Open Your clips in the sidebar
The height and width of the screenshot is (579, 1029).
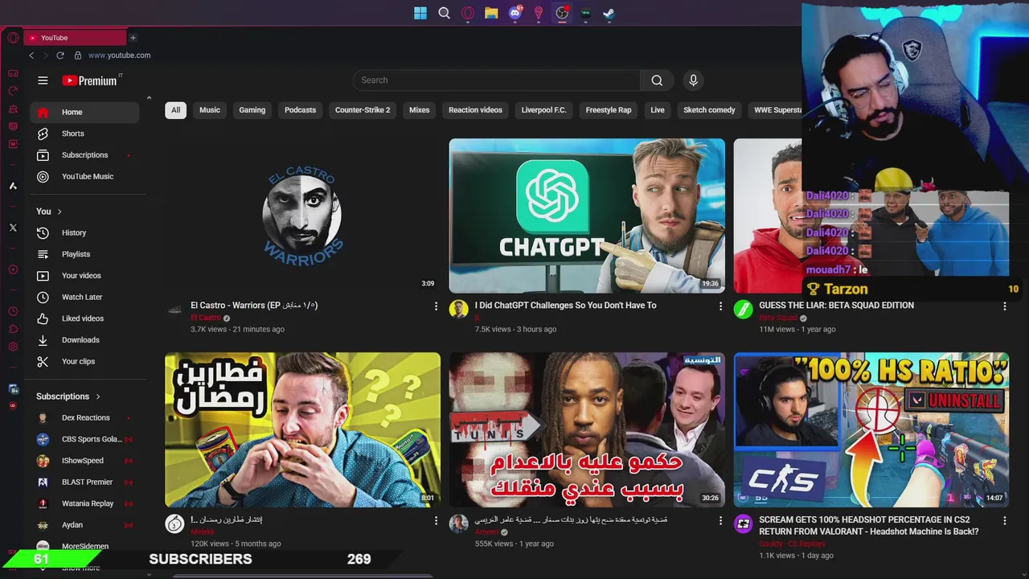tap(84, 362)
